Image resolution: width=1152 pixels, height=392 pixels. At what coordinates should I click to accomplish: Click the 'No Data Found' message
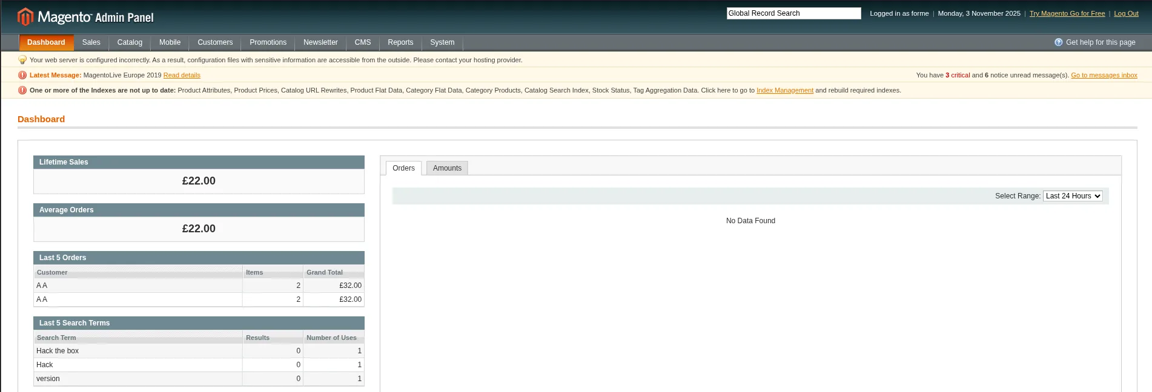click(750, 221)
